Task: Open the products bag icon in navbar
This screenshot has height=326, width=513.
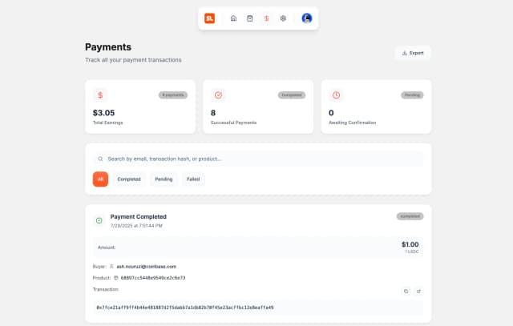Action: tap(250, 18)
